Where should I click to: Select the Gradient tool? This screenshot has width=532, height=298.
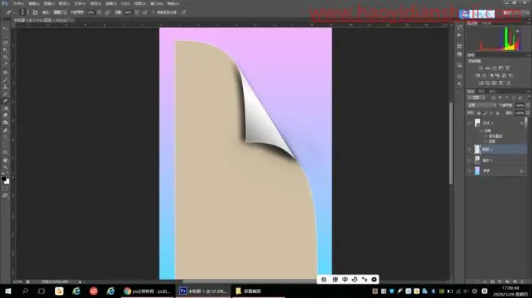click(5, 108)
